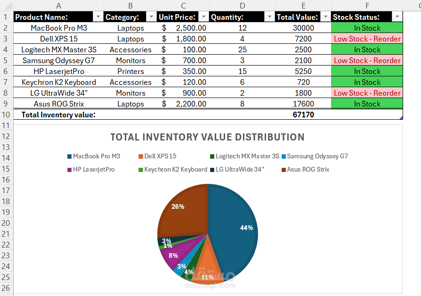Click the total value 30000 cell
This screenshot has width=421, height=296.
click(x=303, y=28)
